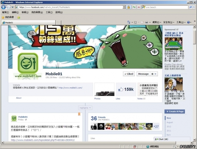This screenshot has width=197, height=149.
Task: Click the Print icon on command bar
Action: (147, 22)
